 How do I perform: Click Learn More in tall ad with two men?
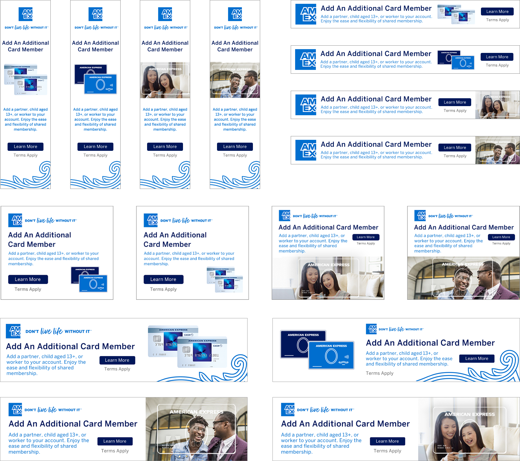[235, 147]
